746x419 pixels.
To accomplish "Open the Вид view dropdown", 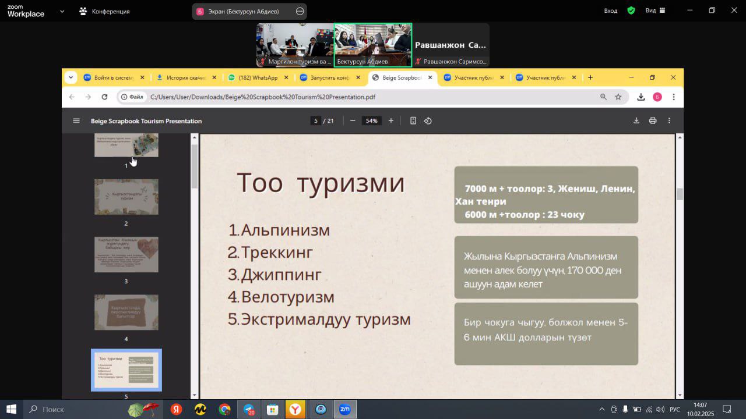I will pos(655,10).
